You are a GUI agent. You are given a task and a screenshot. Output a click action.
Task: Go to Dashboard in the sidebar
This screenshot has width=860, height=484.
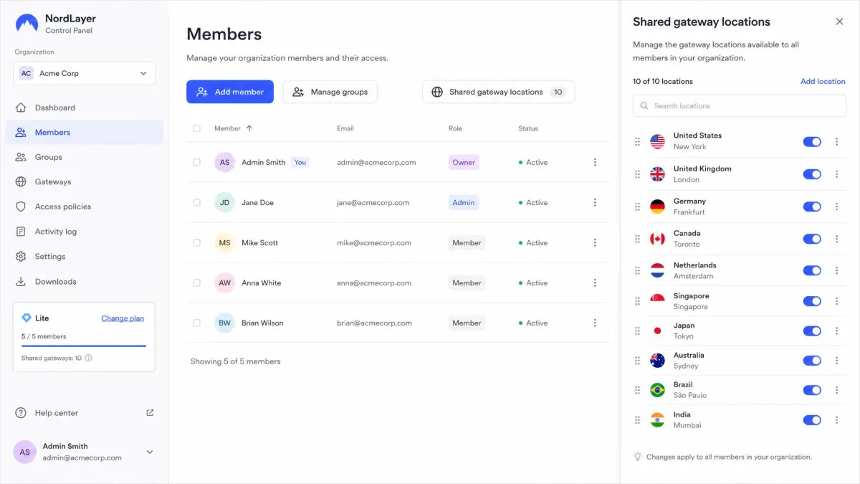[x=84, y=108]
